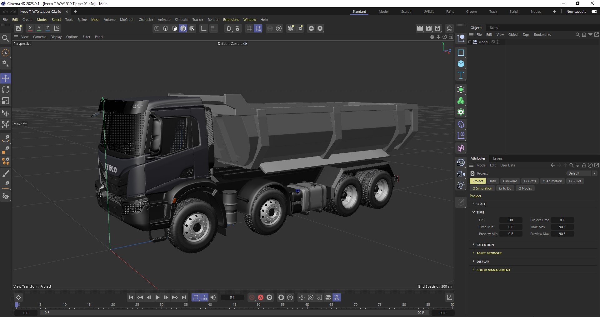Switch to Sculpt layout tab
Screen dimensions: 600x317
[406, 12]
